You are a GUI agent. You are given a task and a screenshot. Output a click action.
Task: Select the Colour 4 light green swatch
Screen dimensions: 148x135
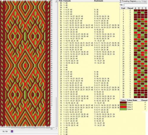[x=123, y=109]
